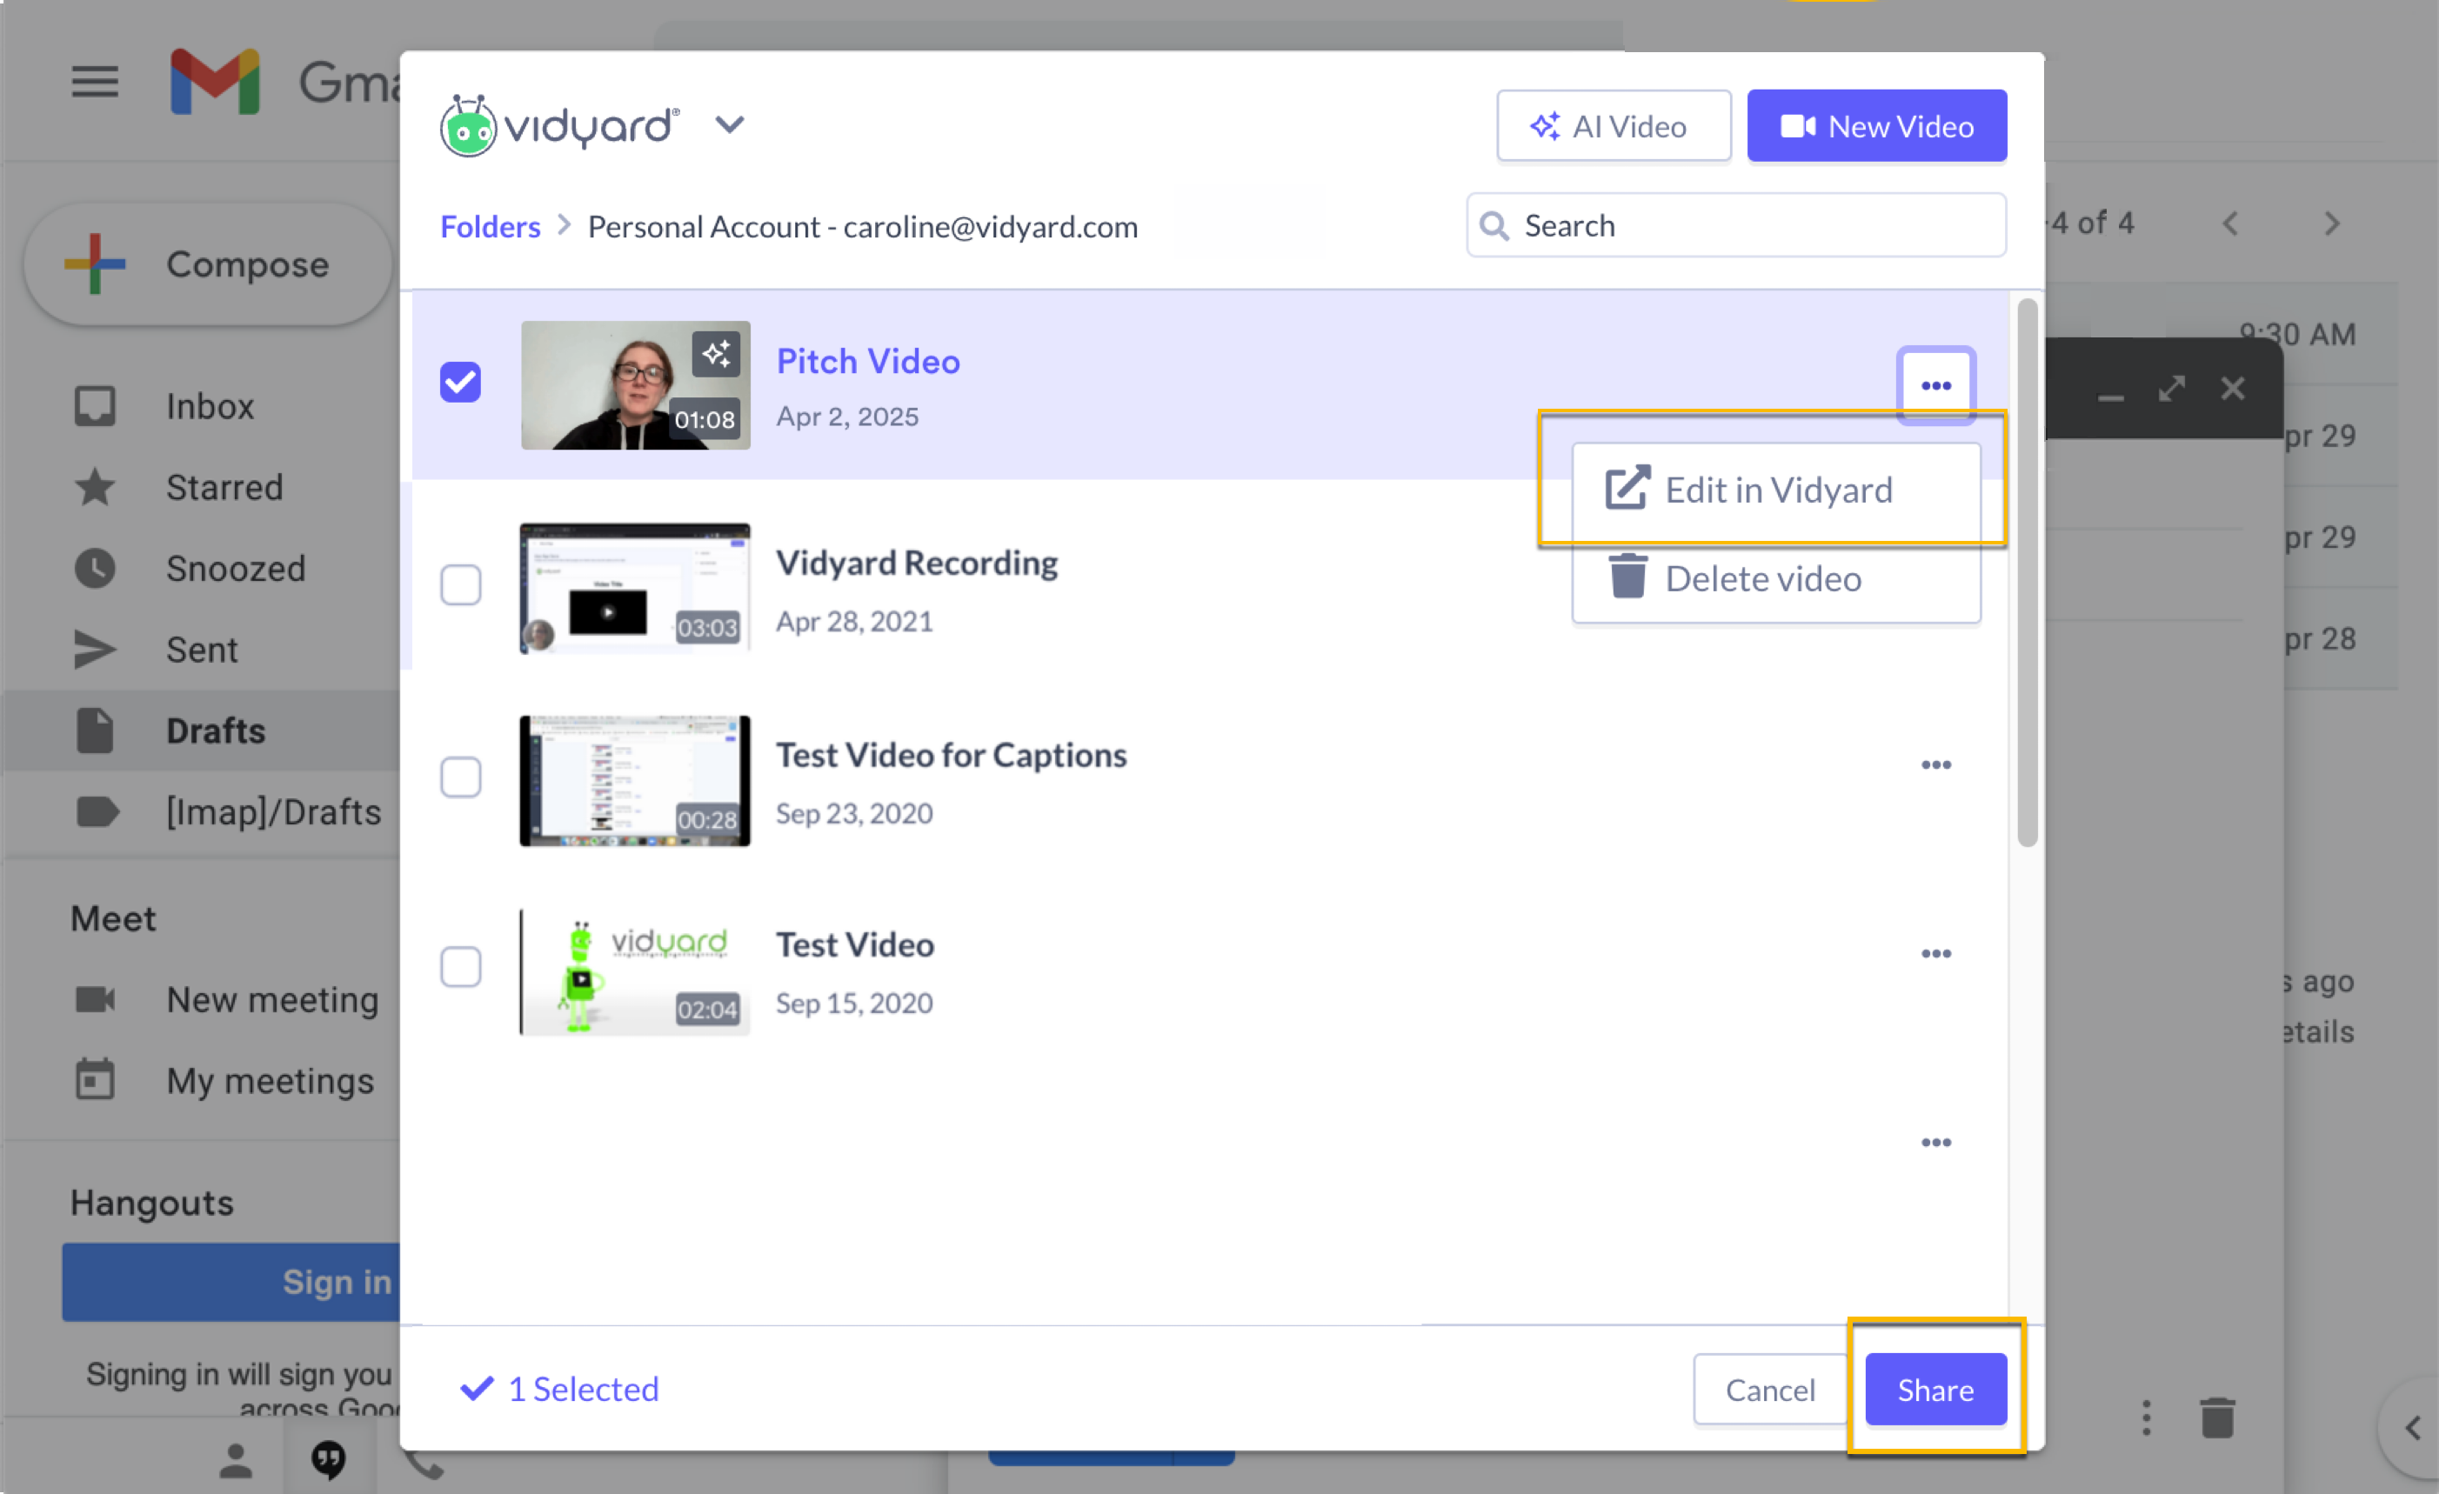Select the Pitch Video title
Image resolution: width=2439 pixels, height=1494 pixels.
867,361
